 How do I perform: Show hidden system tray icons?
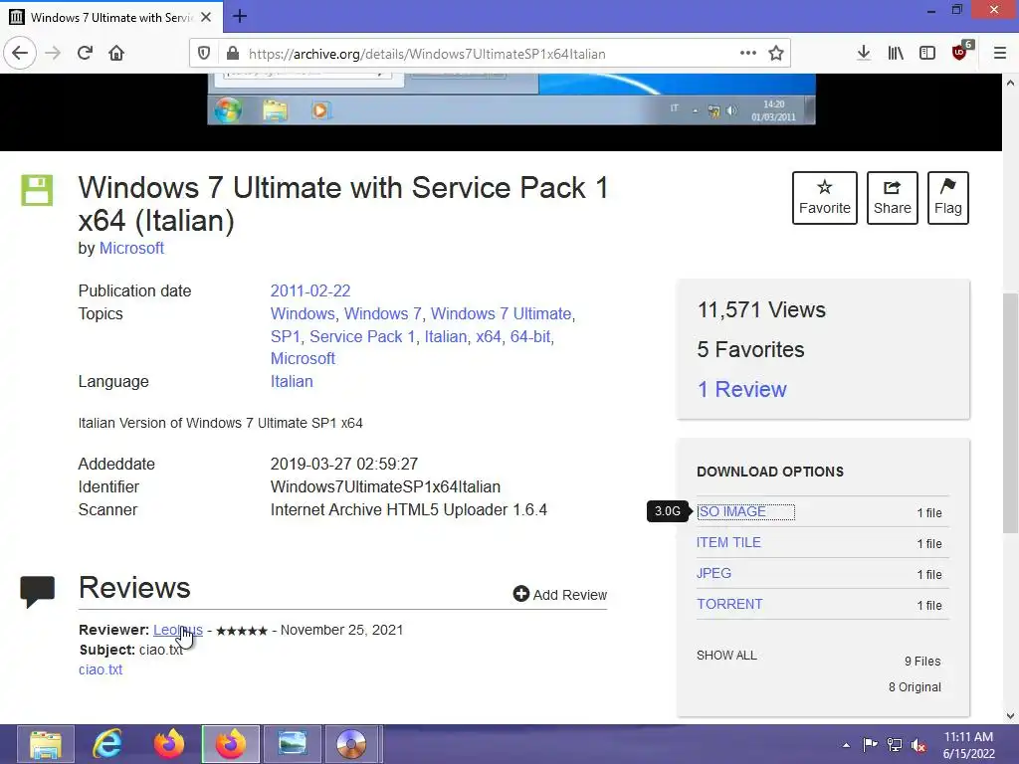(846, 744)
